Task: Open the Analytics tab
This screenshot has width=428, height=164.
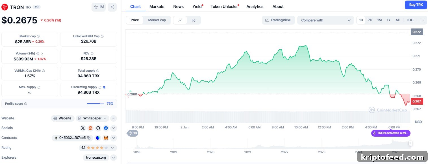Action: pos(255,6)
